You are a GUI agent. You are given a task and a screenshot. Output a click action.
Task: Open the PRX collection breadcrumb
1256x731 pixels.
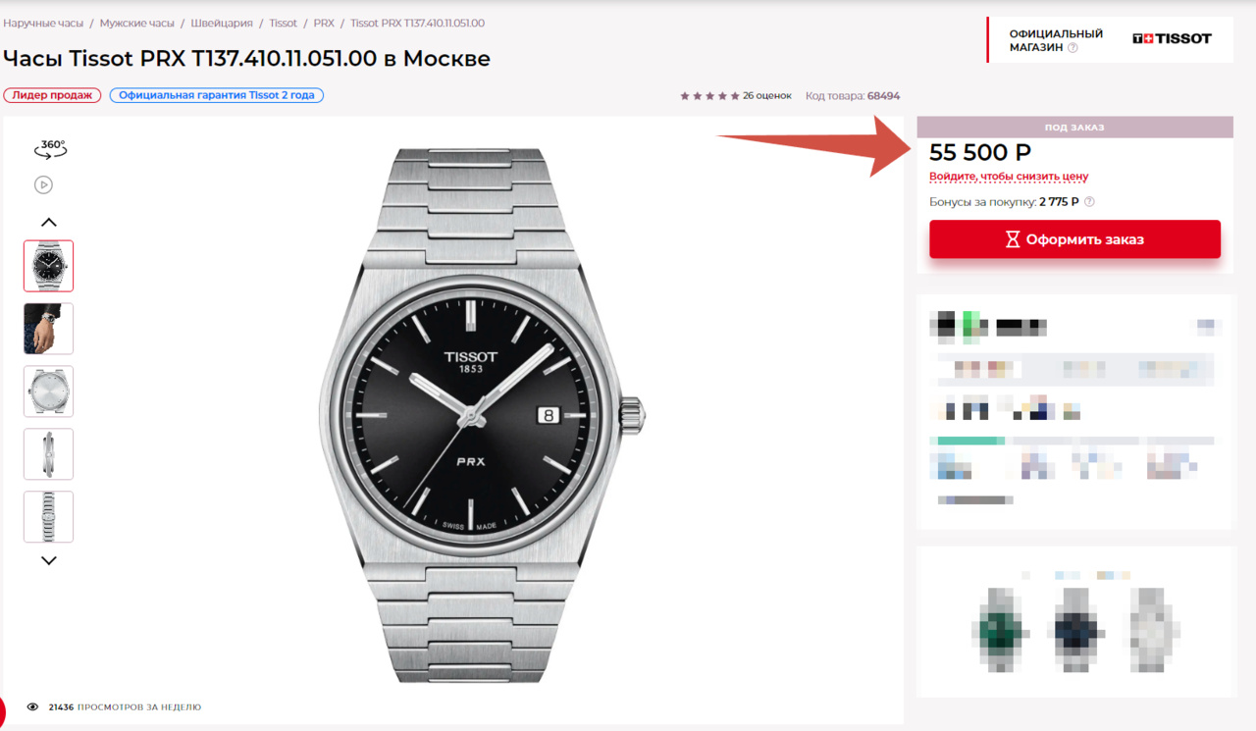coord(324,23)
